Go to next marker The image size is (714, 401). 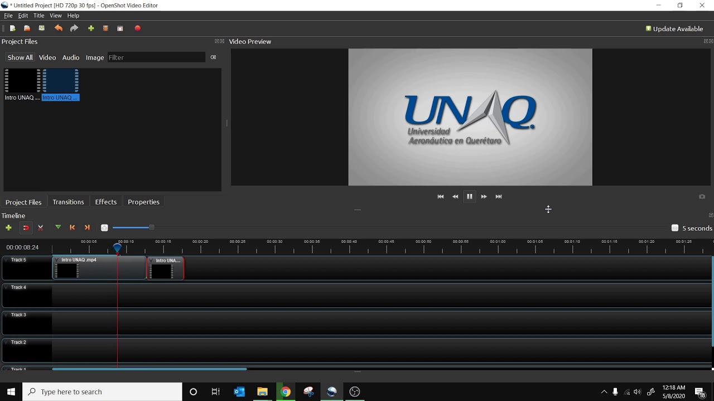(x=87, y=228)
